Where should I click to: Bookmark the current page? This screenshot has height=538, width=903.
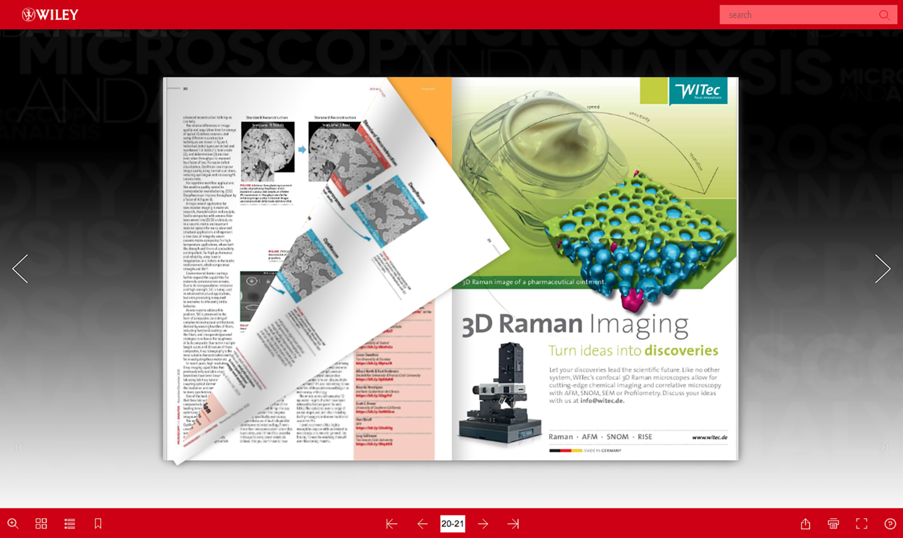coord(98,524)
